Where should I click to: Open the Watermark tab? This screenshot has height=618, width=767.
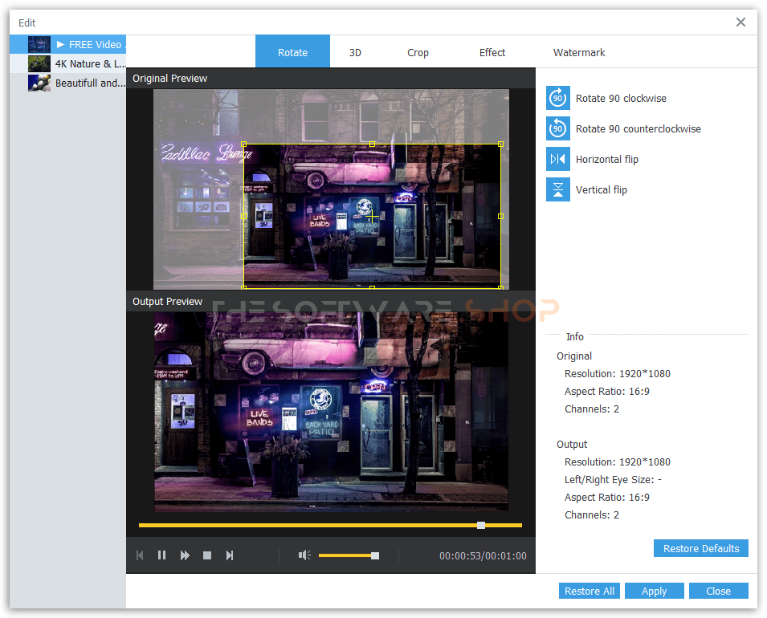coord(579,53)
